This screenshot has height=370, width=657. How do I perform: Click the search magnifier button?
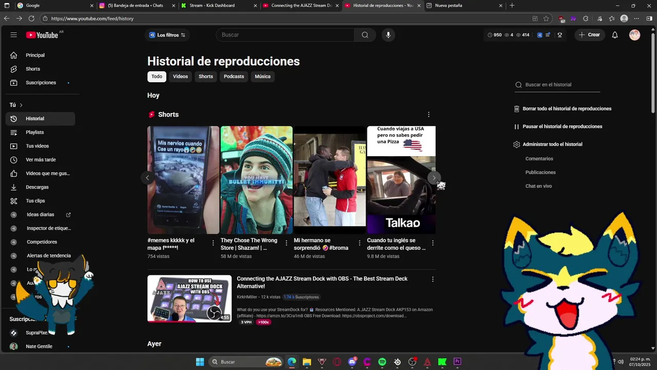[365, 35]
